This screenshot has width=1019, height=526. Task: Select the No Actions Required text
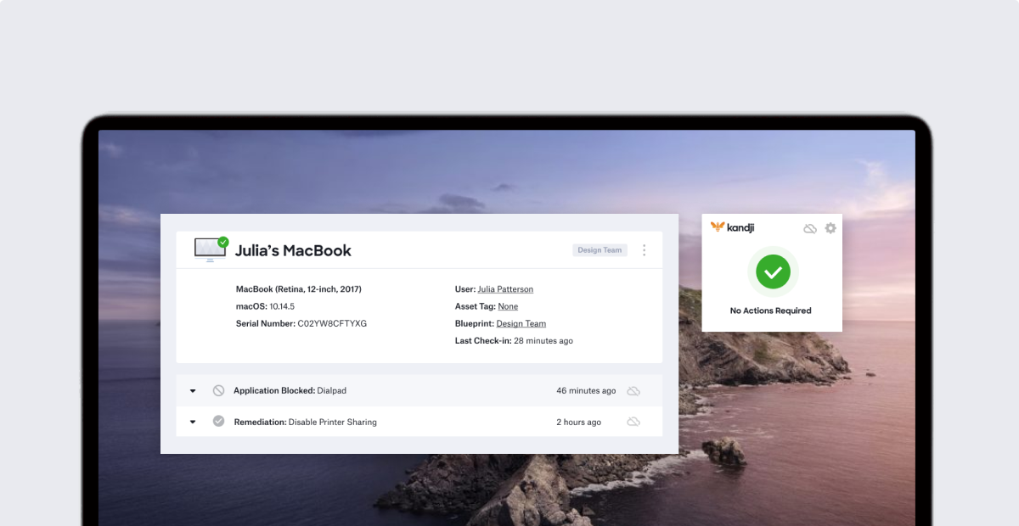(x=770, y=311)
